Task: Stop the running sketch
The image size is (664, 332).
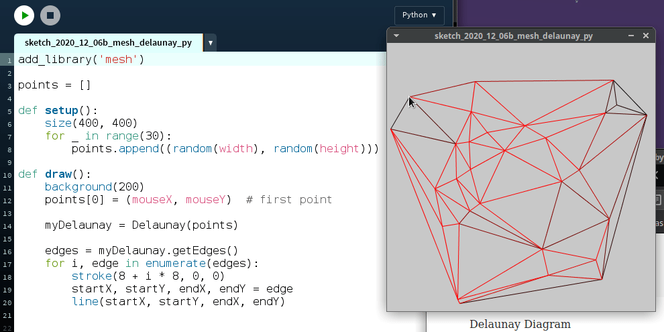Action: tap(50, 15)
